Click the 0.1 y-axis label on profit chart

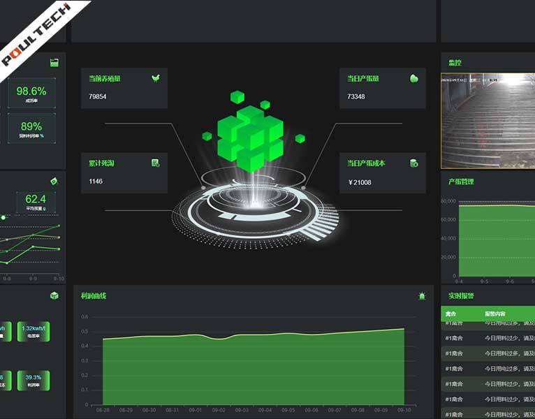click(85, 390)
